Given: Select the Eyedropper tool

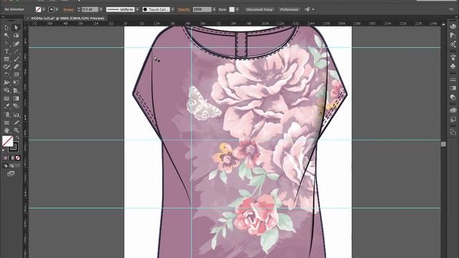Looking at the screenshot, I should (x=6, y=107).
